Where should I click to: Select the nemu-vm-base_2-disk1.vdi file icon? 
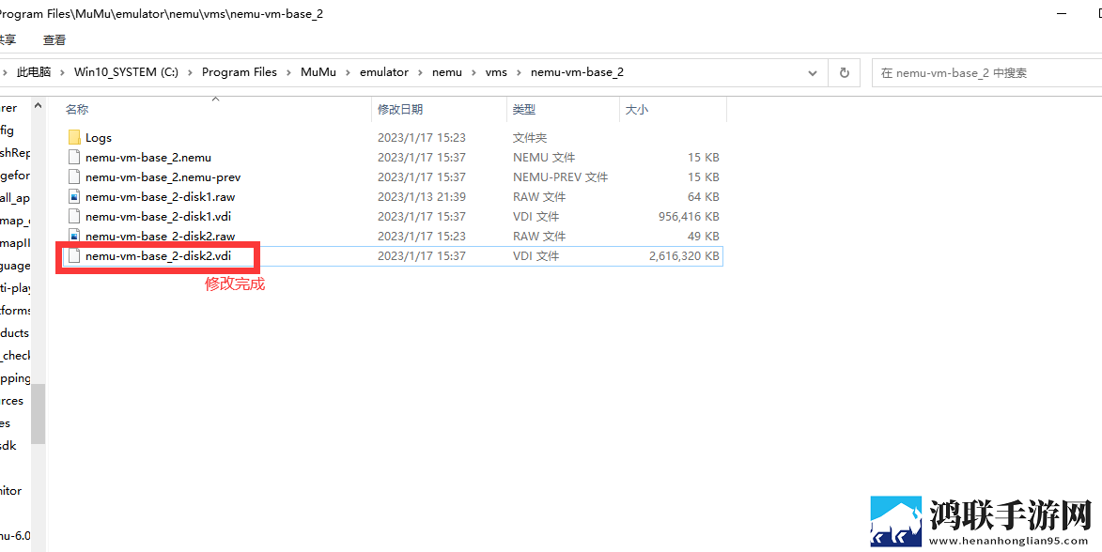(74, 216)
